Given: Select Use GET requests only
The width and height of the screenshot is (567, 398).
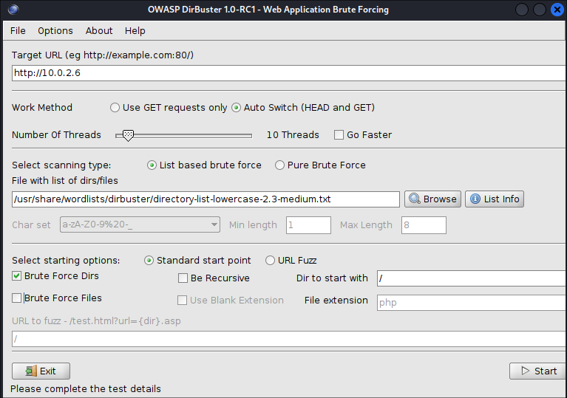Looking at the screenshot, I should pos(115,108).
